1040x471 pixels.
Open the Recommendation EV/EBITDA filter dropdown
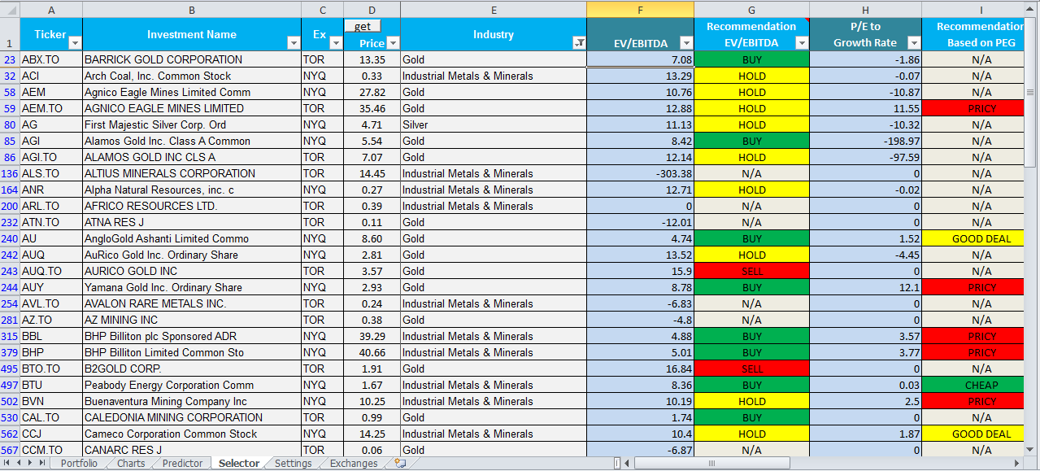coord(802,43)
